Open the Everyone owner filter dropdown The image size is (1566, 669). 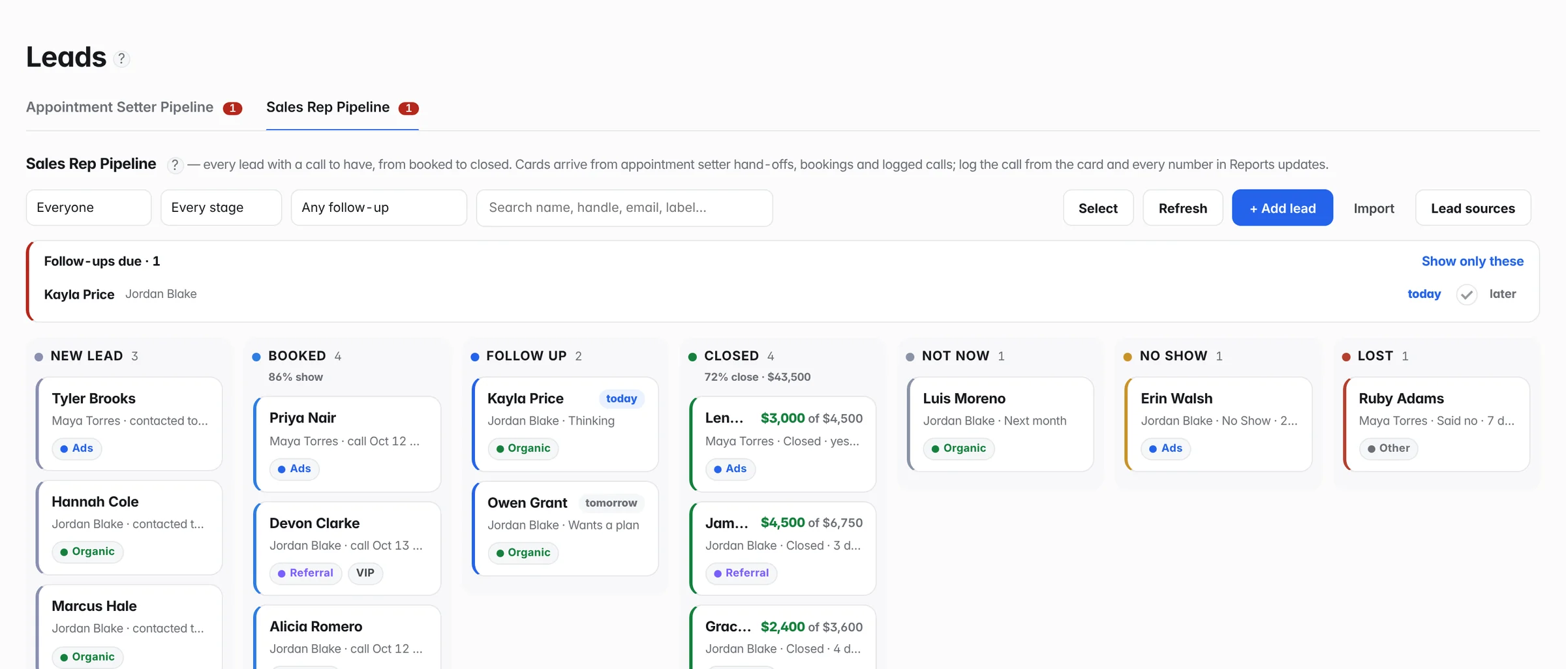(x=89, y=208)
